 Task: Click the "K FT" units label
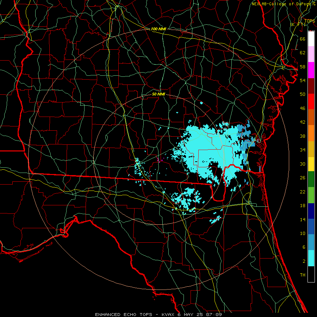[x=298, y=24]
